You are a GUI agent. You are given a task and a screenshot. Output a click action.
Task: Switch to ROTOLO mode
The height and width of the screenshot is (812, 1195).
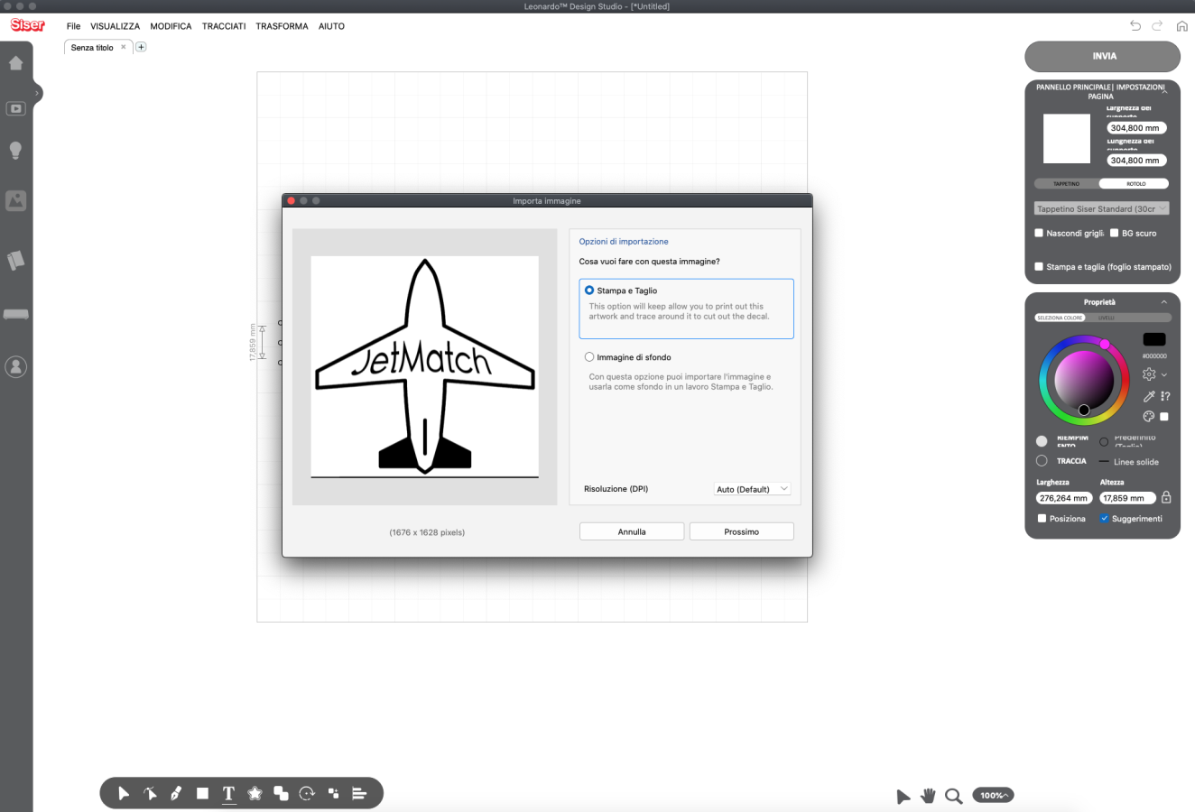[1135, 183]
